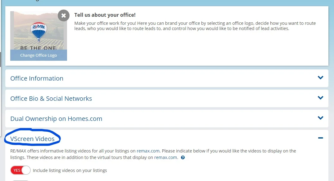Viewport: 334px width, 181px height.
Task: Open the Office Bio & Social Networks title
Action: [x=51, y=99]
